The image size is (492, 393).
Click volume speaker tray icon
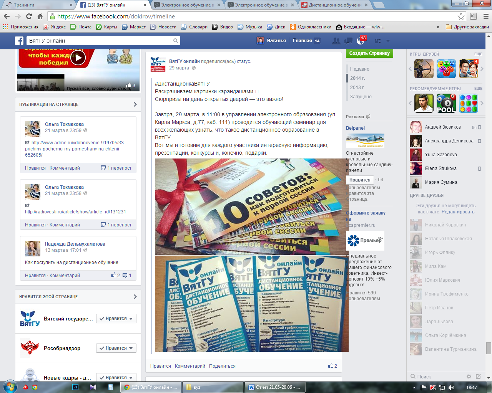tap(451, 387)
